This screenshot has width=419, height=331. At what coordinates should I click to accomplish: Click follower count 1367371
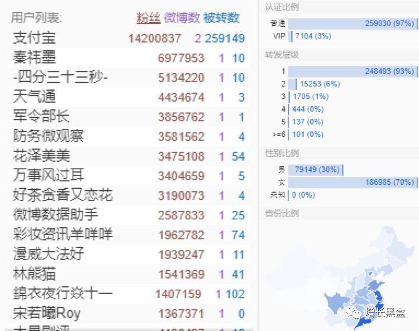(x=181, y=314)
